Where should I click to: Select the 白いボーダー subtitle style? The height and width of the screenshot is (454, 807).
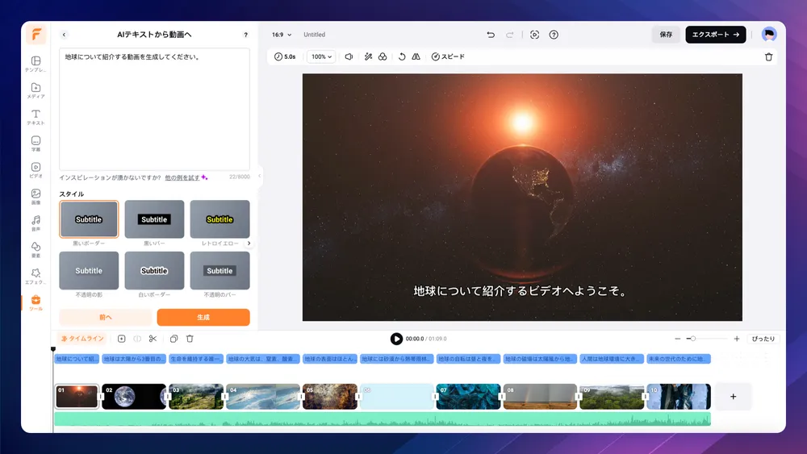point(154,271)
